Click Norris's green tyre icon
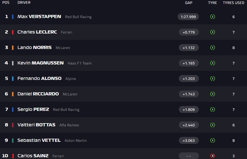 tap(212, 48)
